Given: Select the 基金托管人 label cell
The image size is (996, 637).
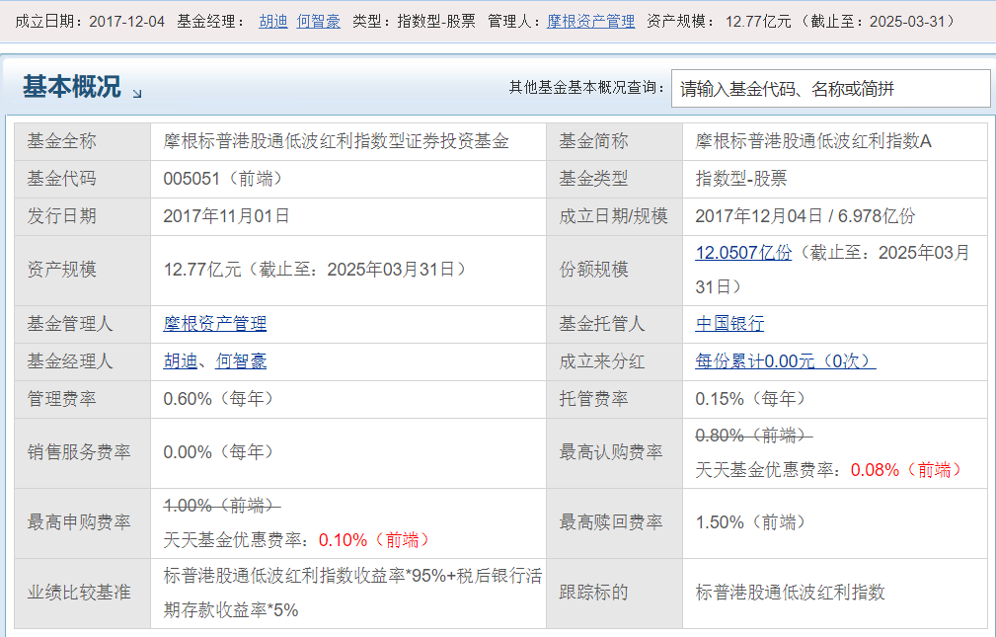Looking at the screenshot, I should click(614, 324).
